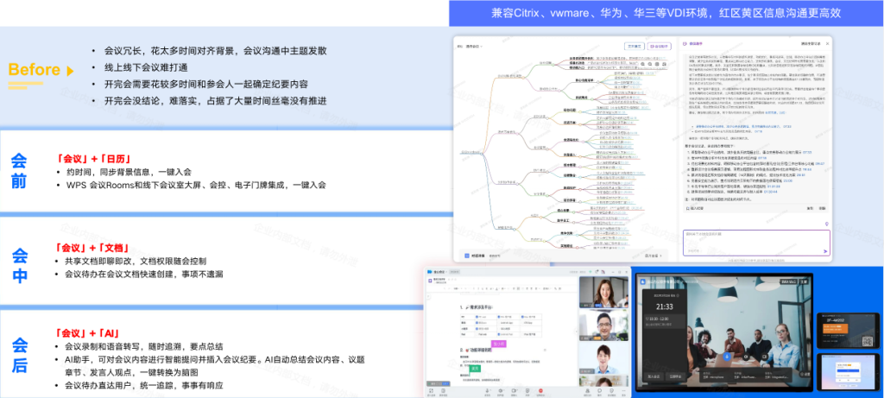Toggle the Android Pad checkbox in the table
884x398 pixels.
coord(498,334)
